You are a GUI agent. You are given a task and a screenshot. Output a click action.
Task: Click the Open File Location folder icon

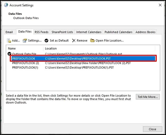92,40
